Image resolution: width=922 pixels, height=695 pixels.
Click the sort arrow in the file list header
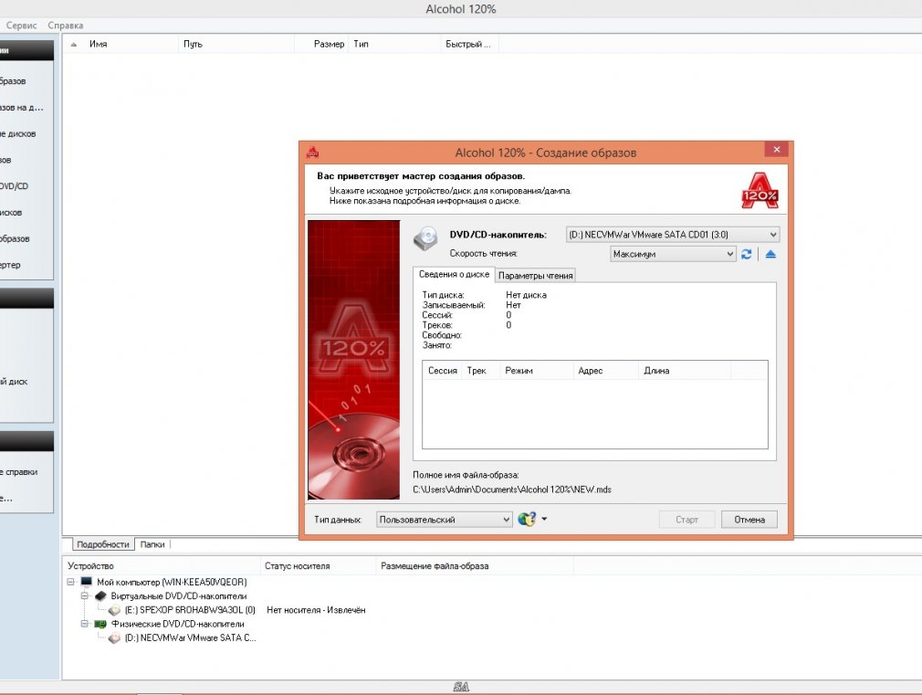click(x=74, y=44)
